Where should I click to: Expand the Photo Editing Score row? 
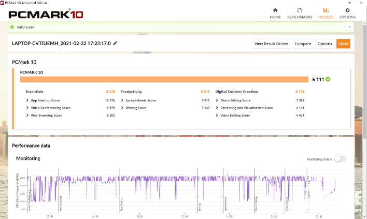coord(217,100)
